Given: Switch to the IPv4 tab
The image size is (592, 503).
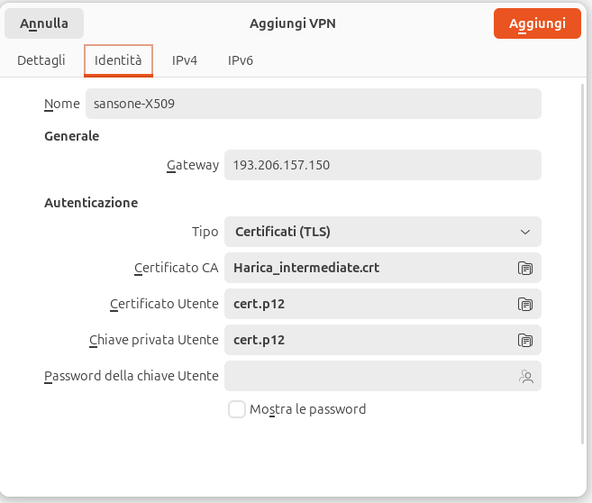Looking at the screenshot, I should [184, 60].
